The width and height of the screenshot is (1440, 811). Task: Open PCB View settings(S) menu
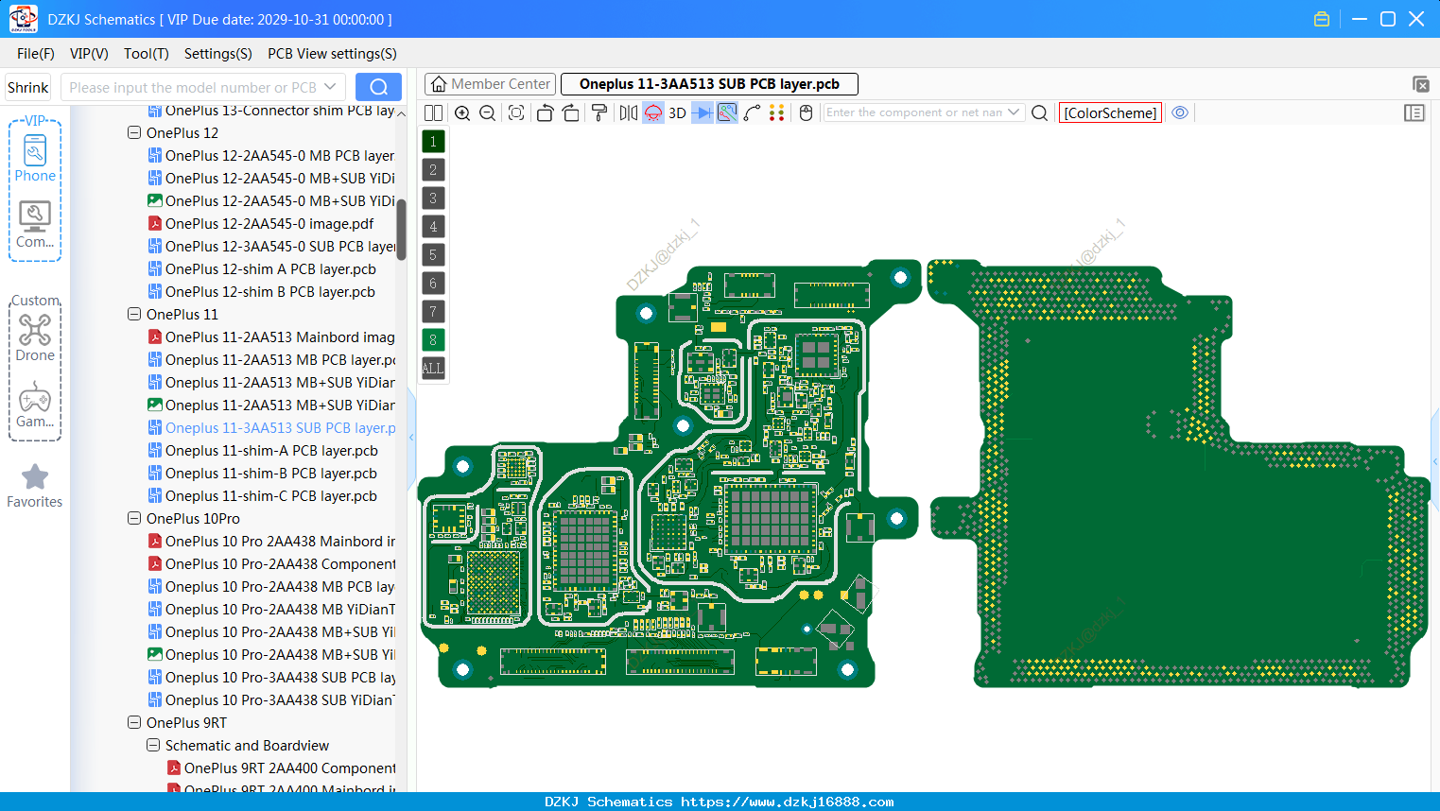click(x=332, y=54)
